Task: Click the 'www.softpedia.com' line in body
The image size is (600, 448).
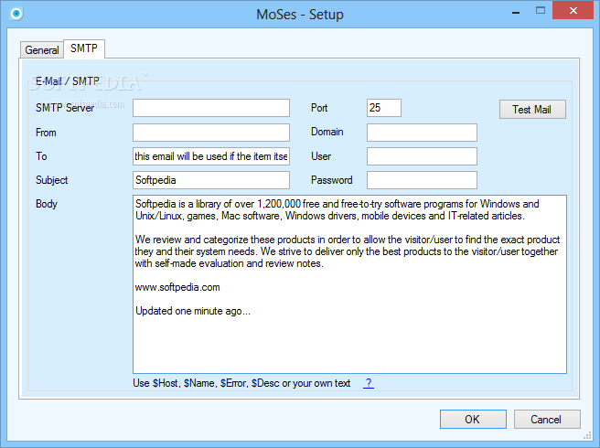Action: coord(177,287)
